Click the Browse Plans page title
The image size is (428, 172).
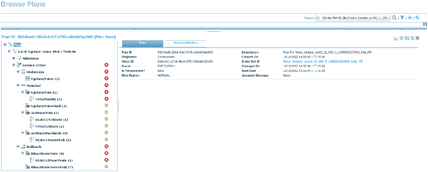point(23,5)
